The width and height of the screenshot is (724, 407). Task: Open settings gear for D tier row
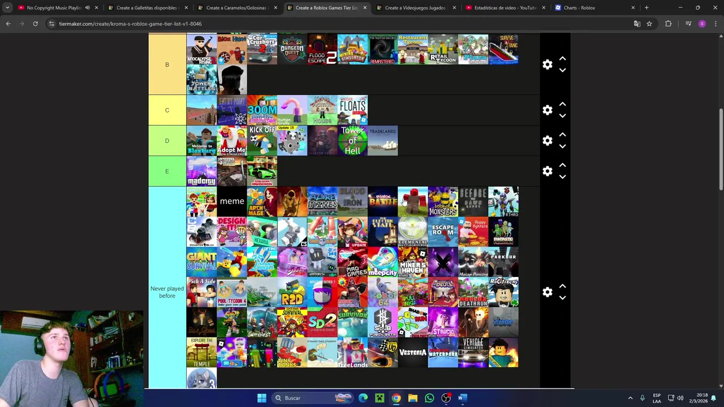[x=547, y=140]
